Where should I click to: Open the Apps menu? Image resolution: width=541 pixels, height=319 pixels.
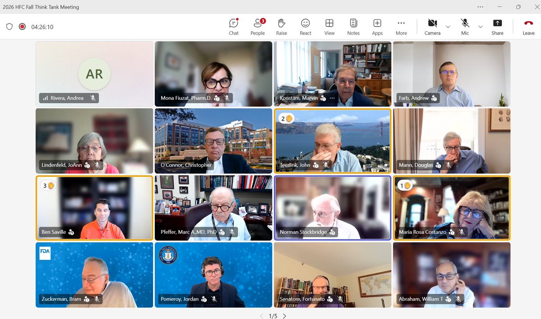(377, 27)
